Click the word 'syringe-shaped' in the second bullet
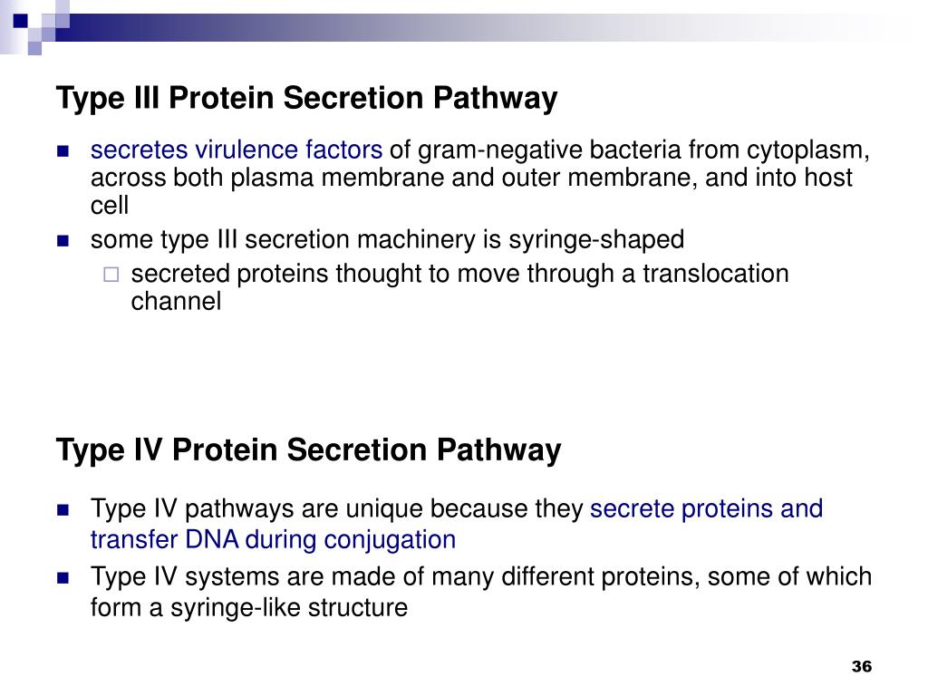928x696 pixels. point(596,239)
